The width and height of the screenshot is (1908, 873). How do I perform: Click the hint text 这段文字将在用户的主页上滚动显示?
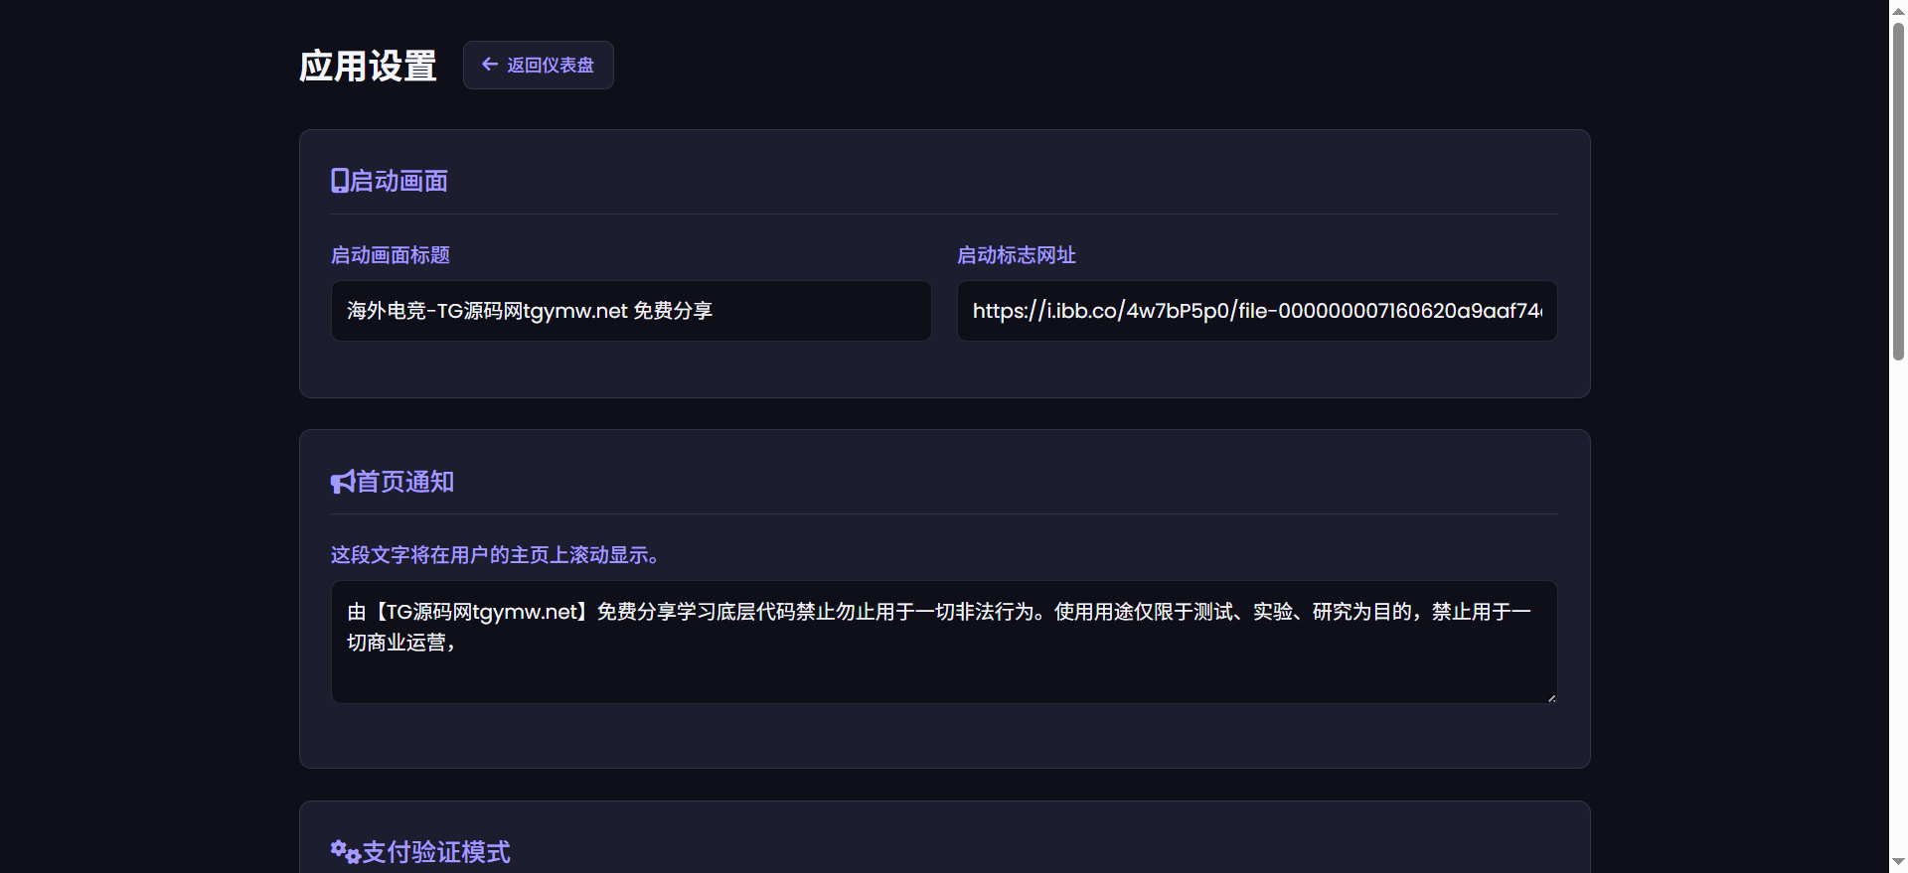point(494,555)
